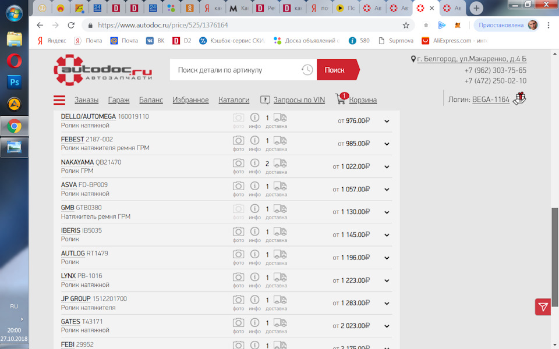Image resolution: width=559 pixels, height=349 pixels.
Task: Open the Избранное menu item
Action: (190, 100)
